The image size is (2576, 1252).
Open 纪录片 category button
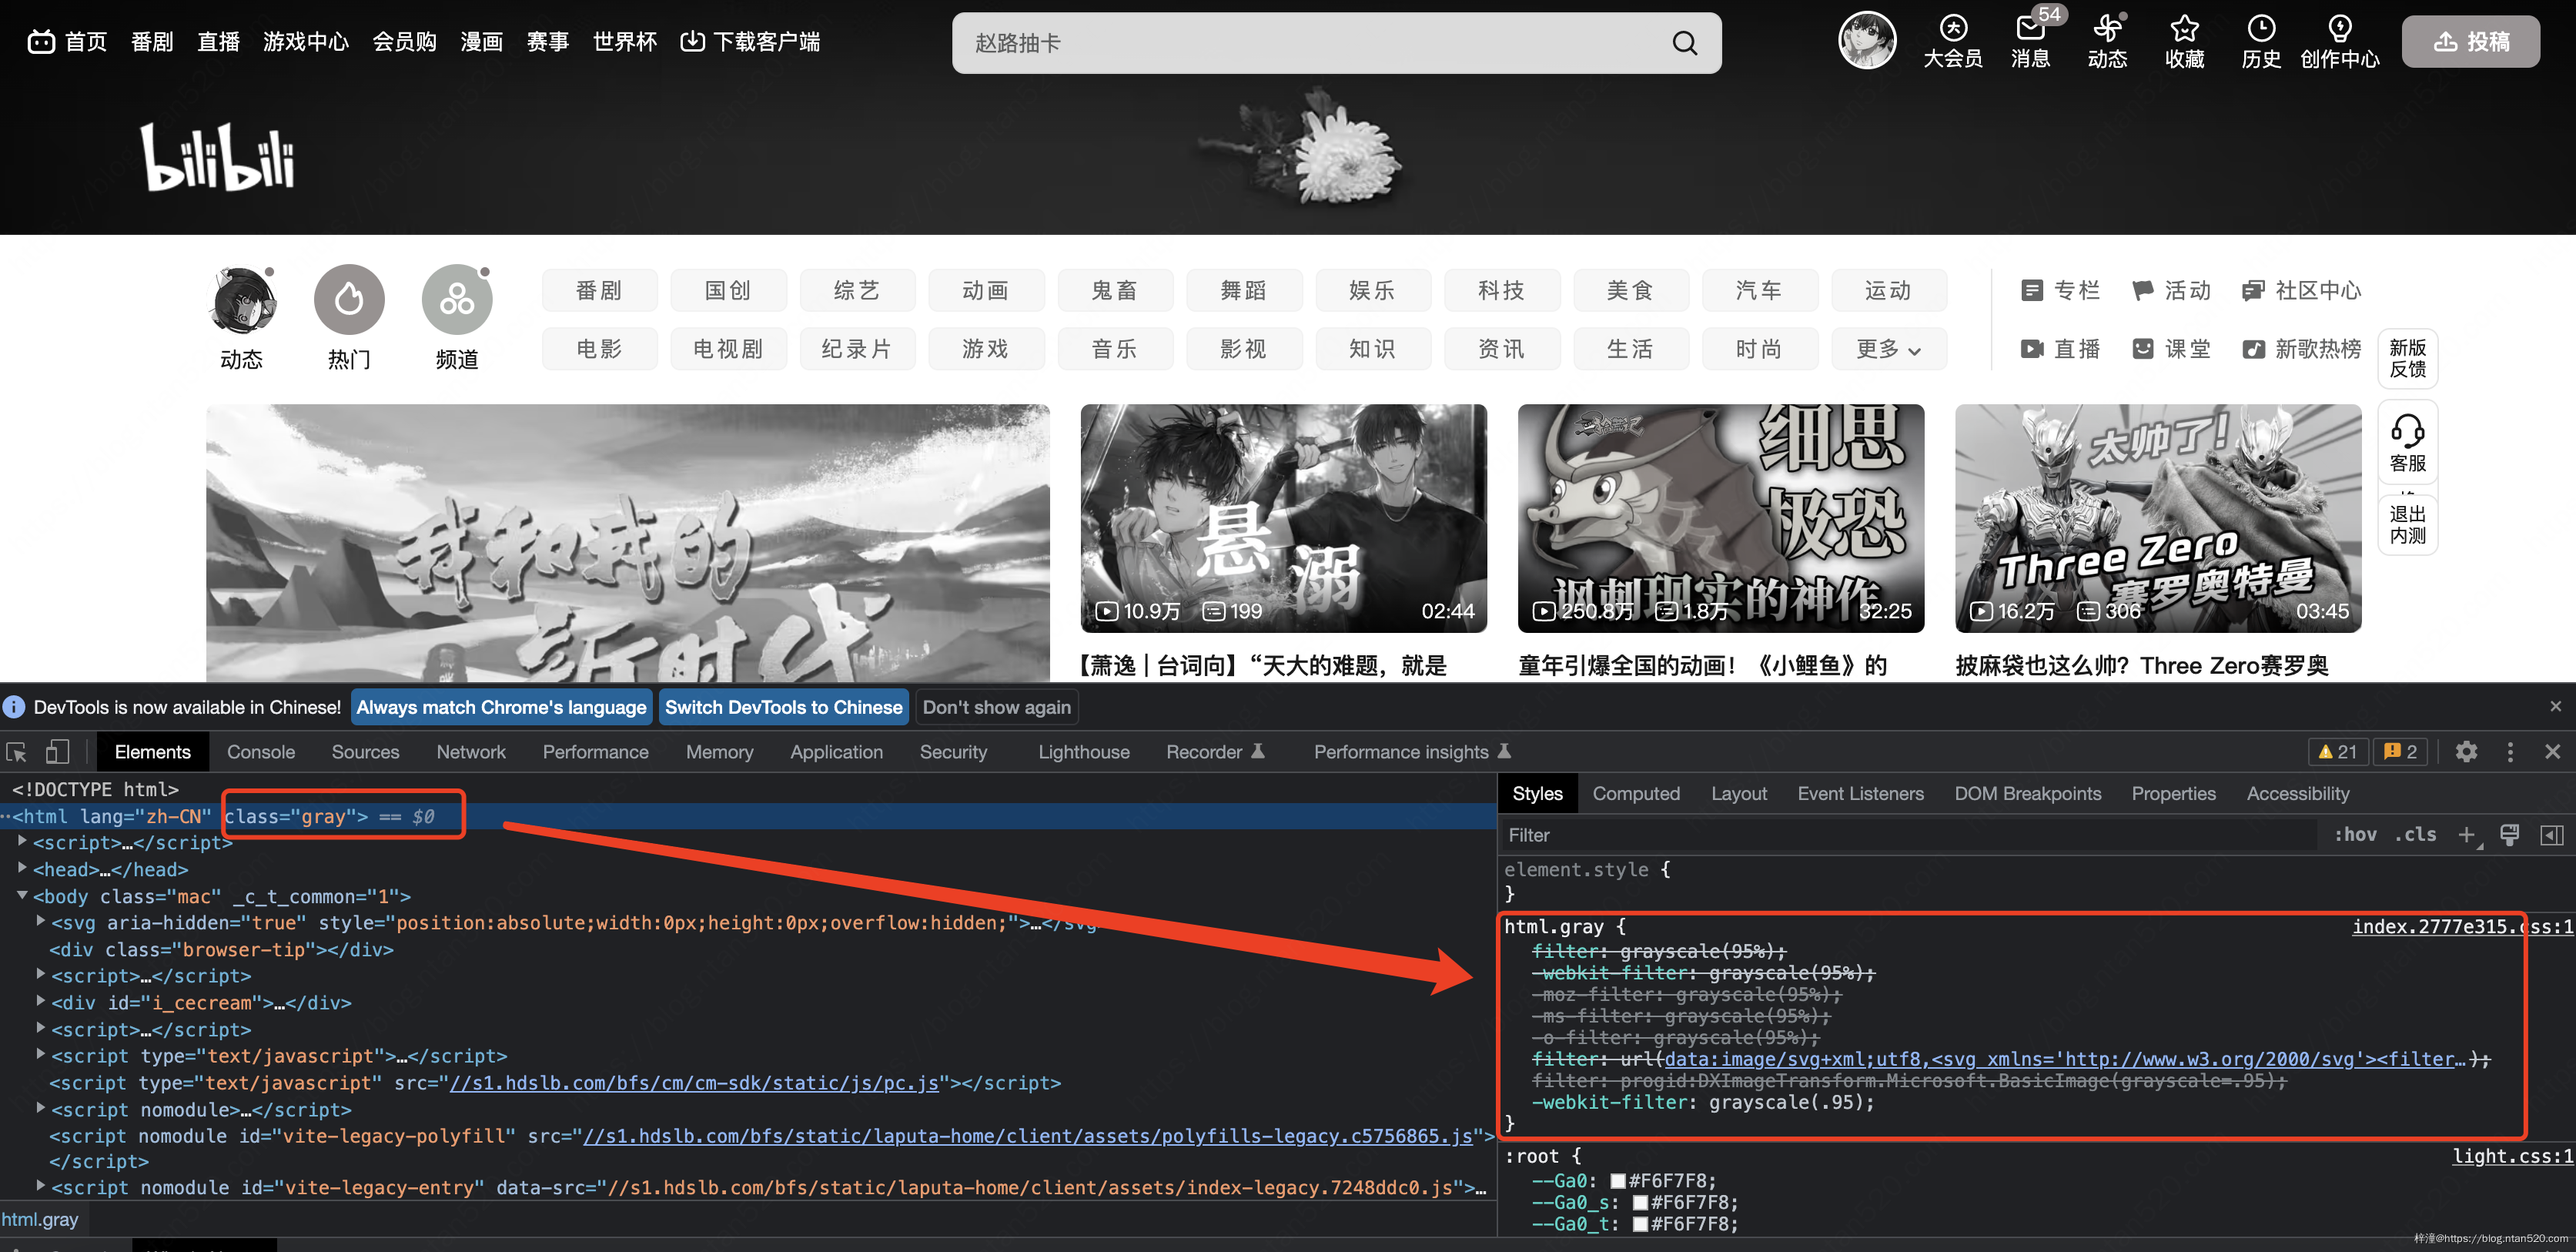(856, 349)
